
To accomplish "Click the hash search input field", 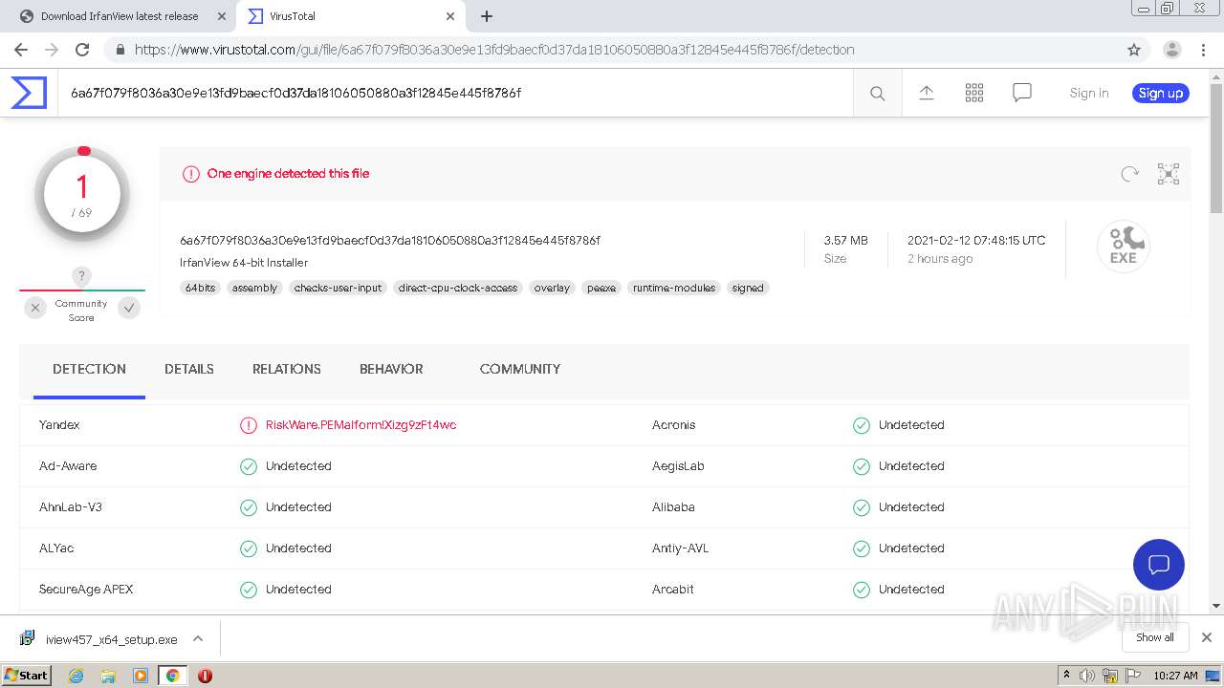I will 454,93.
